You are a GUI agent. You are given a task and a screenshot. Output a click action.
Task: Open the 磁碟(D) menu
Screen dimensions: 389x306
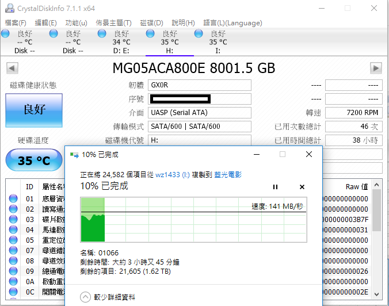(151, 23)
